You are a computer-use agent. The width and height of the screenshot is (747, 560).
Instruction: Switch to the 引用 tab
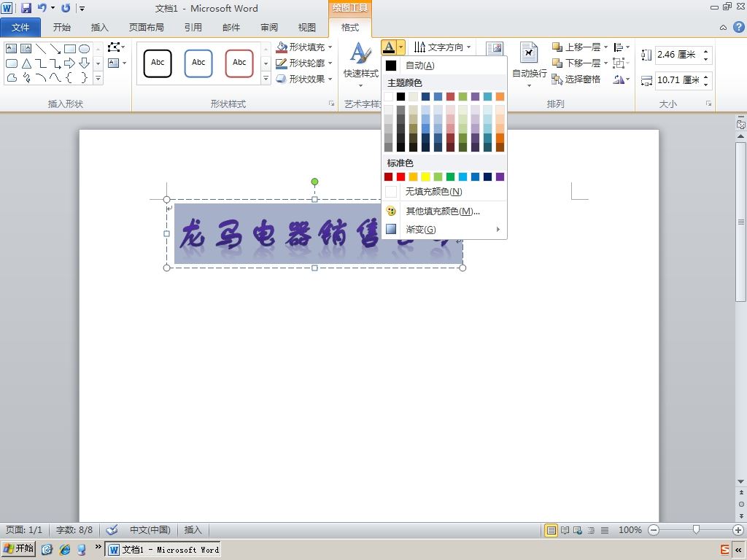pos(193,28)
